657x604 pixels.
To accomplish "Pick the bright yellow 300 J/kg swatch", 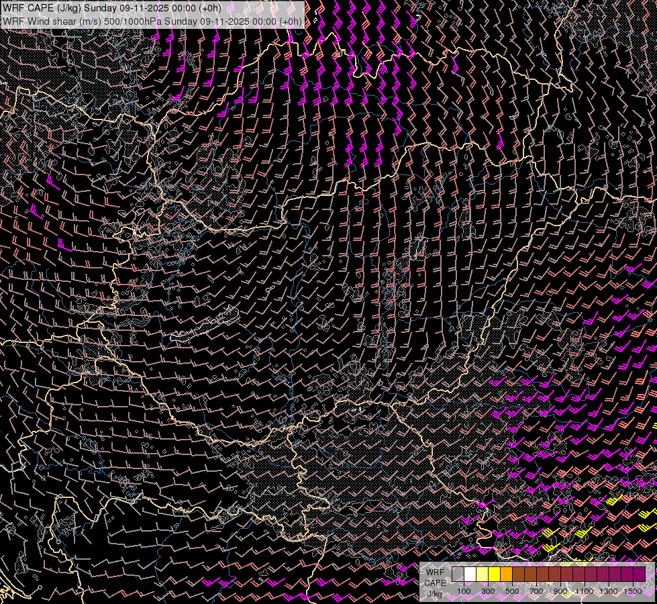I will click(494, 574).
